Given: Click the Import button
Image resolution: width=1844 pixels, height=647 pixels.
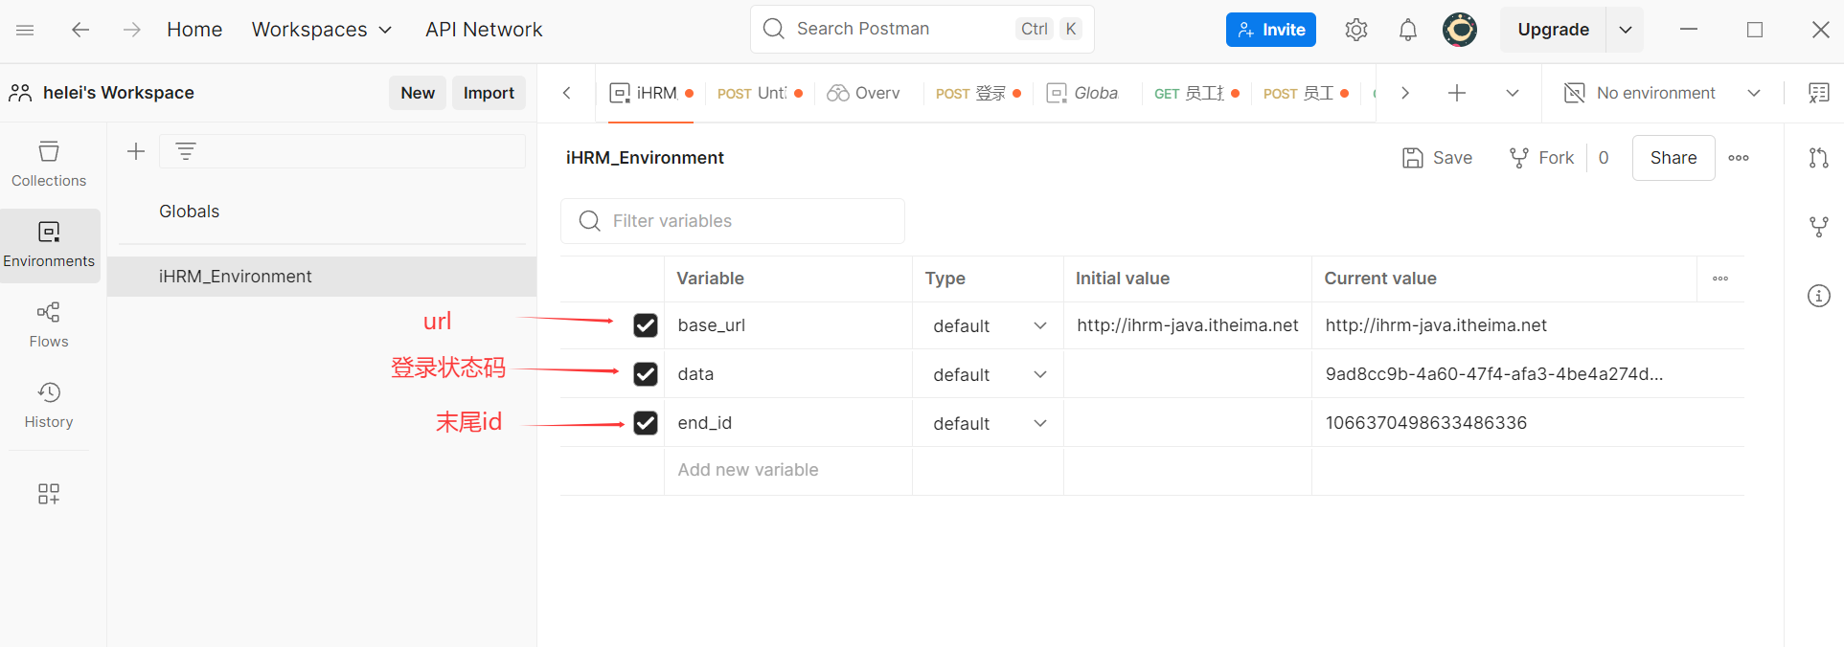Looking at the screenshot, I should coord(489,93).
